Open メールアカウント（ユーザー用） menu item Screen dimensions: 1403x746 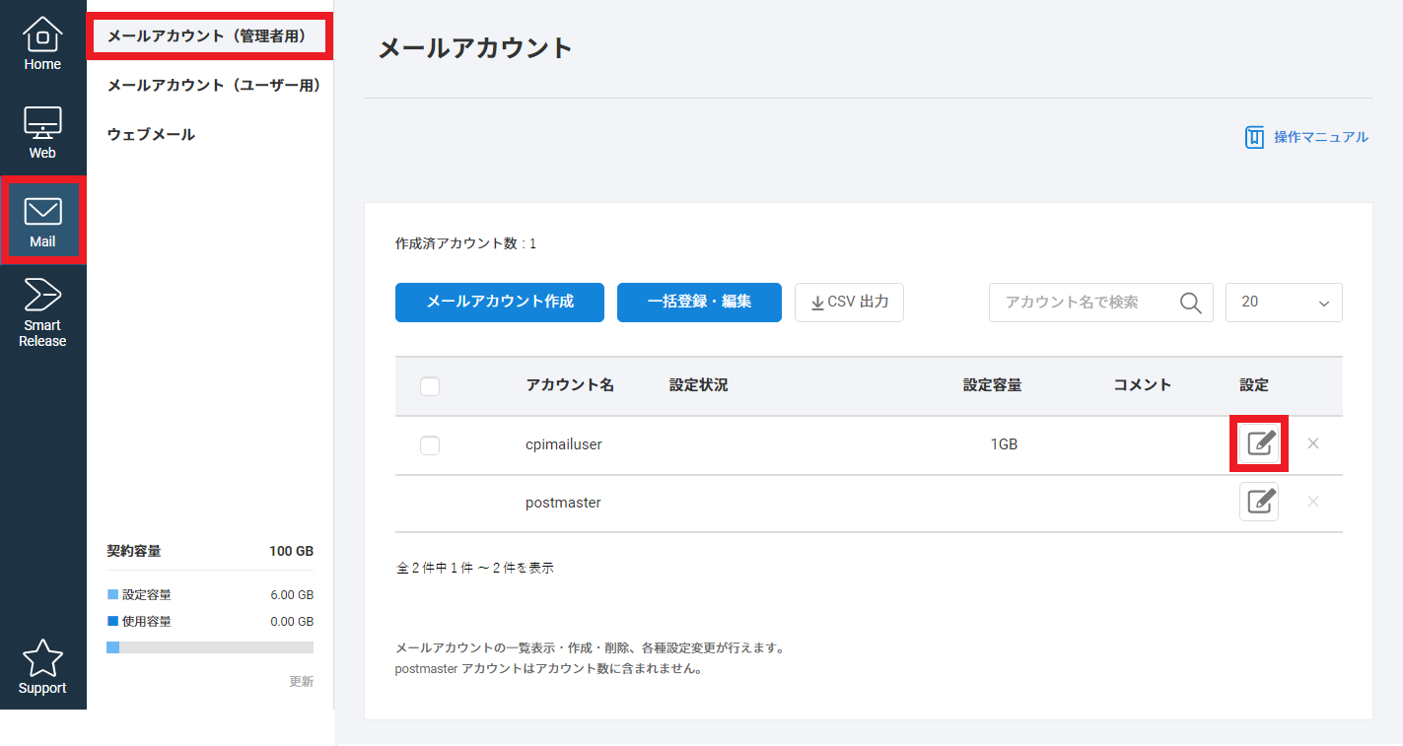(x=214, y=86)
